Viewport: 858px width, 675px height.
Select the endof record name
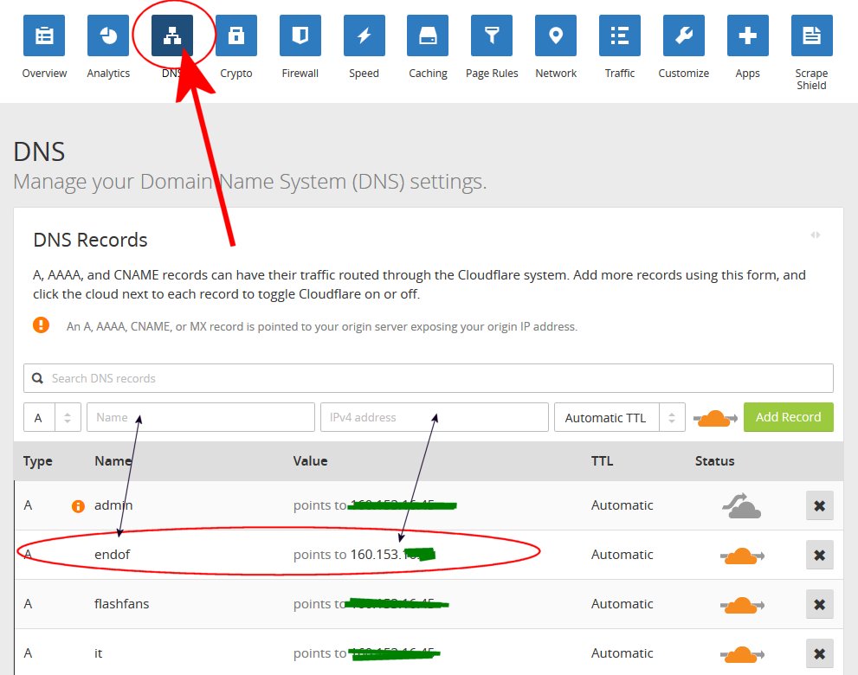point(113,555)
